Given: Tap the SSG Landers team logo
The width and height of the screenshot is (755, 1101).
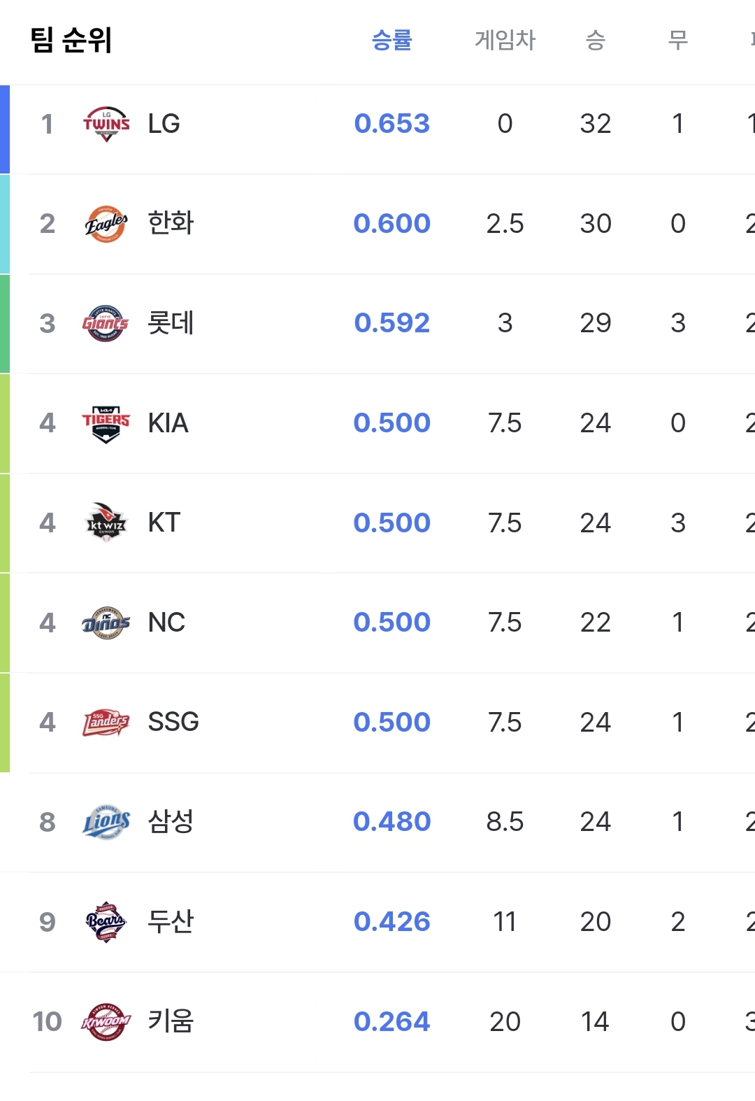Looking at the screenshot, I should [106, 723].
